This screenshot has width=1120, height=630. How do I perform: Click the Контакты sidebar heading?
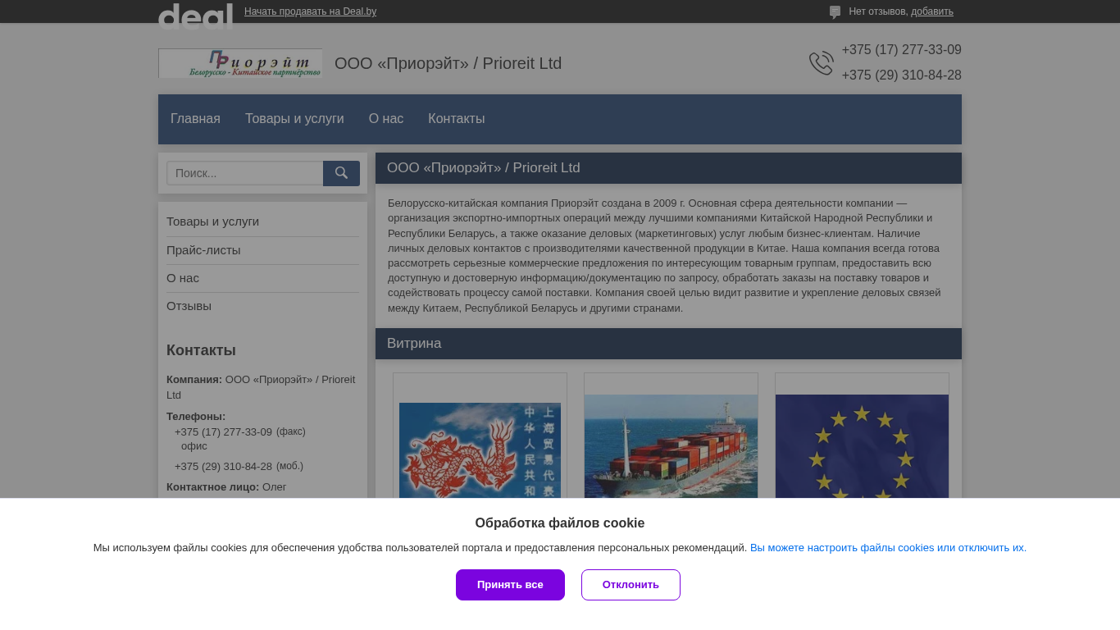point(201,350)
